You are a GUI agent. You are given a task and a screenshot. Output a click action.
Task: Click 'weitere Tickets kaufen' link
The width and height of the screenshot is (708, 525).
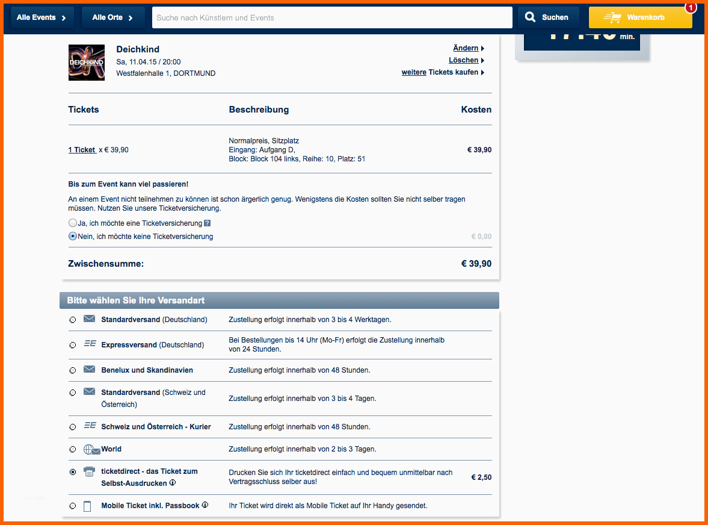(443, 72)
